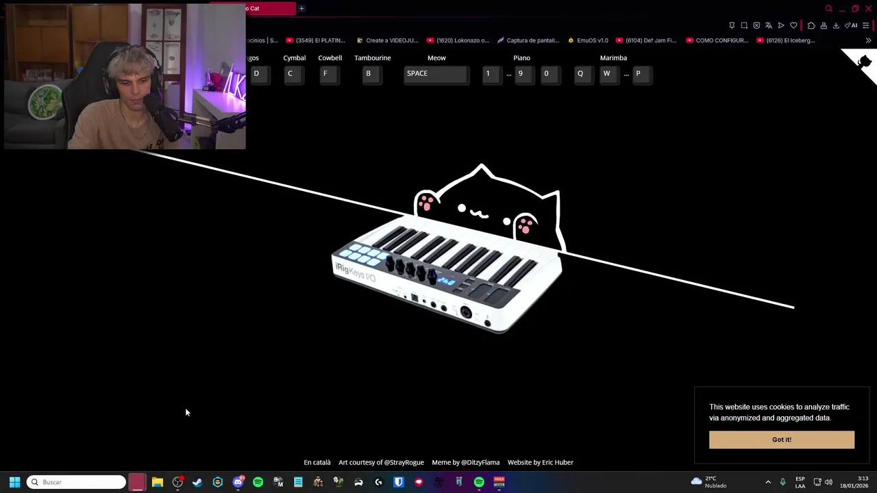The width and height of the screenshot is (877, 493).
Task: Open the Notepad taskbar icon
Action: [298, 482]
